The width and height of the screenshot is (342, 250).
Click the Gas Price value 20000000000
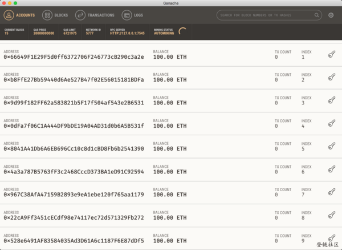coord(44,34)
